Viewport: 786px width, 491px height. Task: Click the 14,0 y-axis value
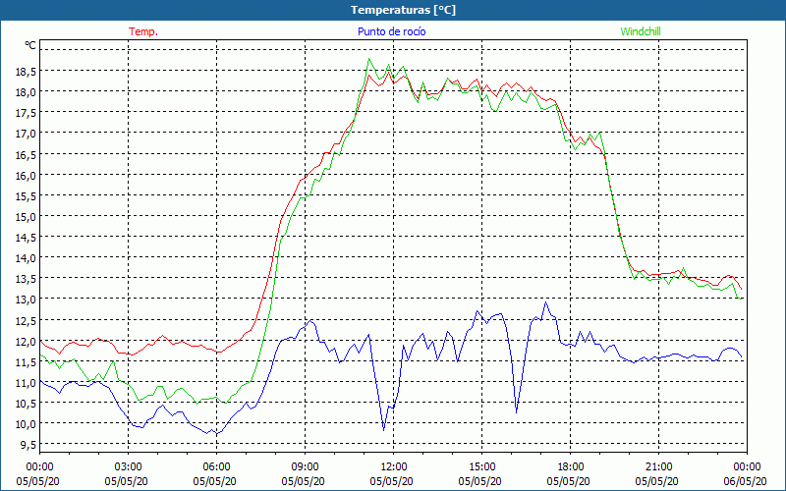[26, 258]
